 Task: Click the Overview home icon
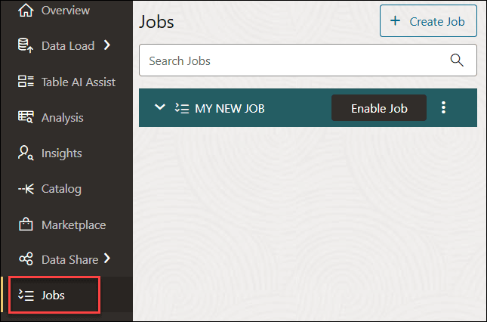tap(26, 11)
